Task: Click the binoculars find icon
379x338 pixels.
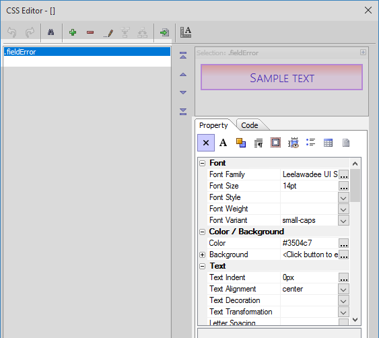Action: click(50, 32)
